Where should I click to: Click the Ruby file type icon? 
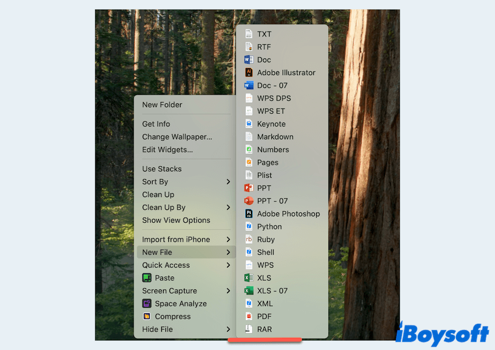pos(249,240)
